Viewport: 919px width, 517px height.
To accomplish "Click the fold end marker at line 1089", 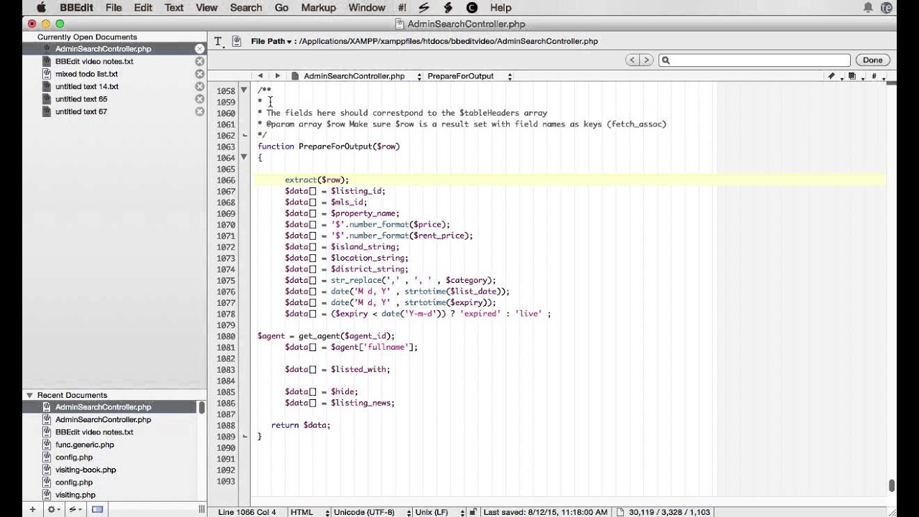I will click(x=244, y=437).
